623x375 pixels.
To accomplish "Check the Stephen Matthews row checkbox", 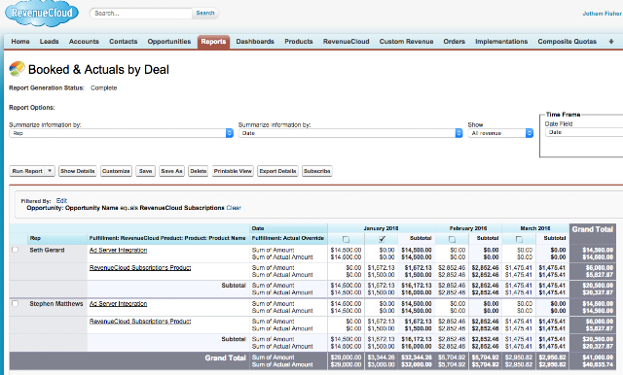I will coord(16,304).
